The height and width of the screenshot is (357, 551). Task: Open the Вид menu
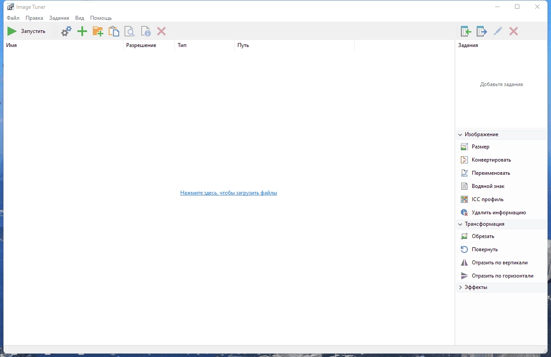[x=80, y=18]
